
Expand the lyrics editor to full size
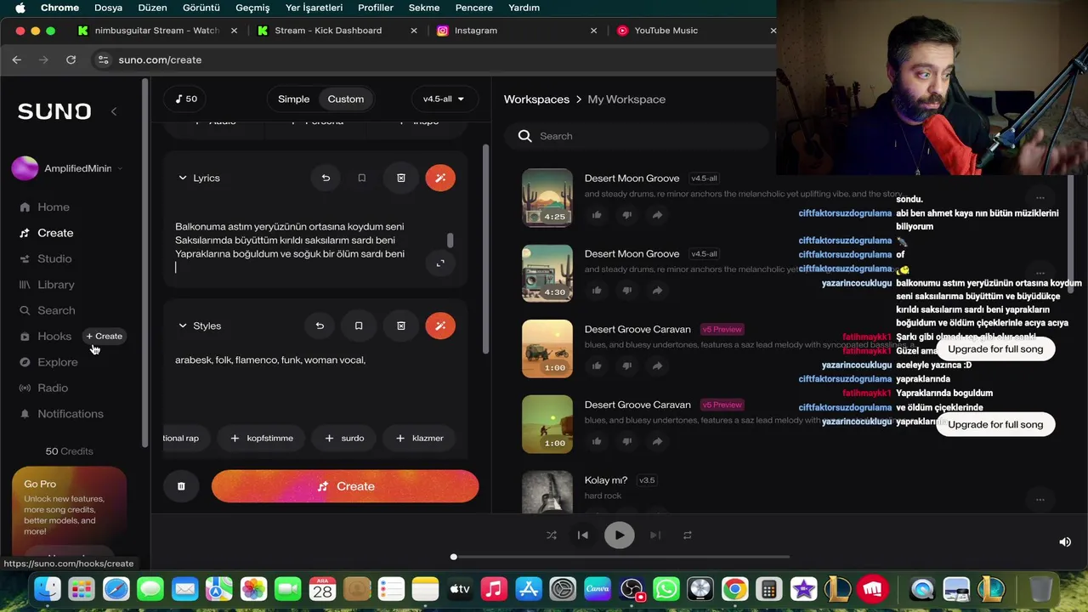pyautogui.click(x=440, y=263)
